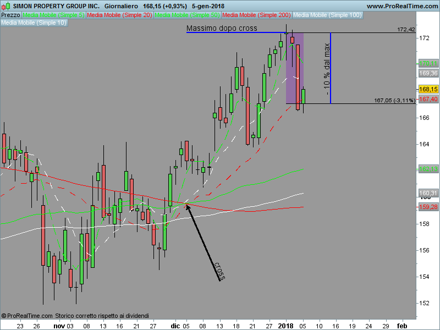Click the Storico corretto rispetto ai dividendi note
Image resolution: width=440 pixels, height=330 pixels.
[x=102, y=316]
